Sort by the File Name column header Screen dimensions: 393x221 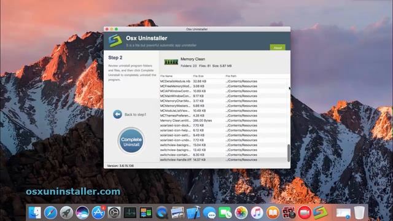[x=166, y=76]
